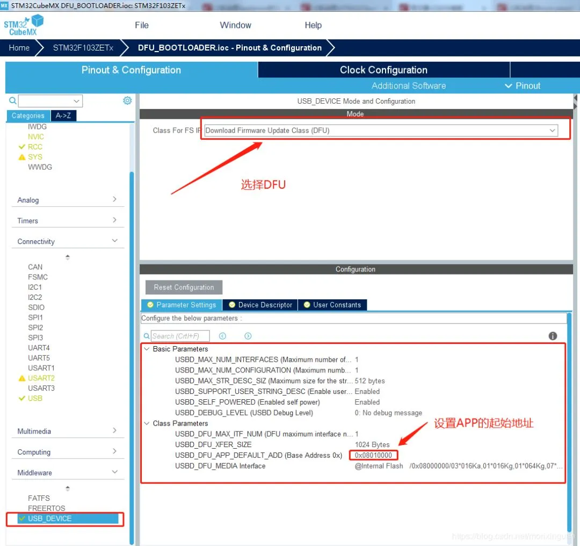Click the parameter search input field

click(x=180, y=336)
